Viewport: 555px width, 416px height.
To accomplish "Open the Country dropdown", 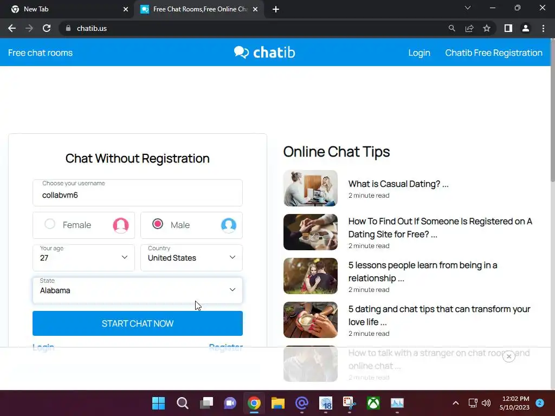I will (191, 257).
